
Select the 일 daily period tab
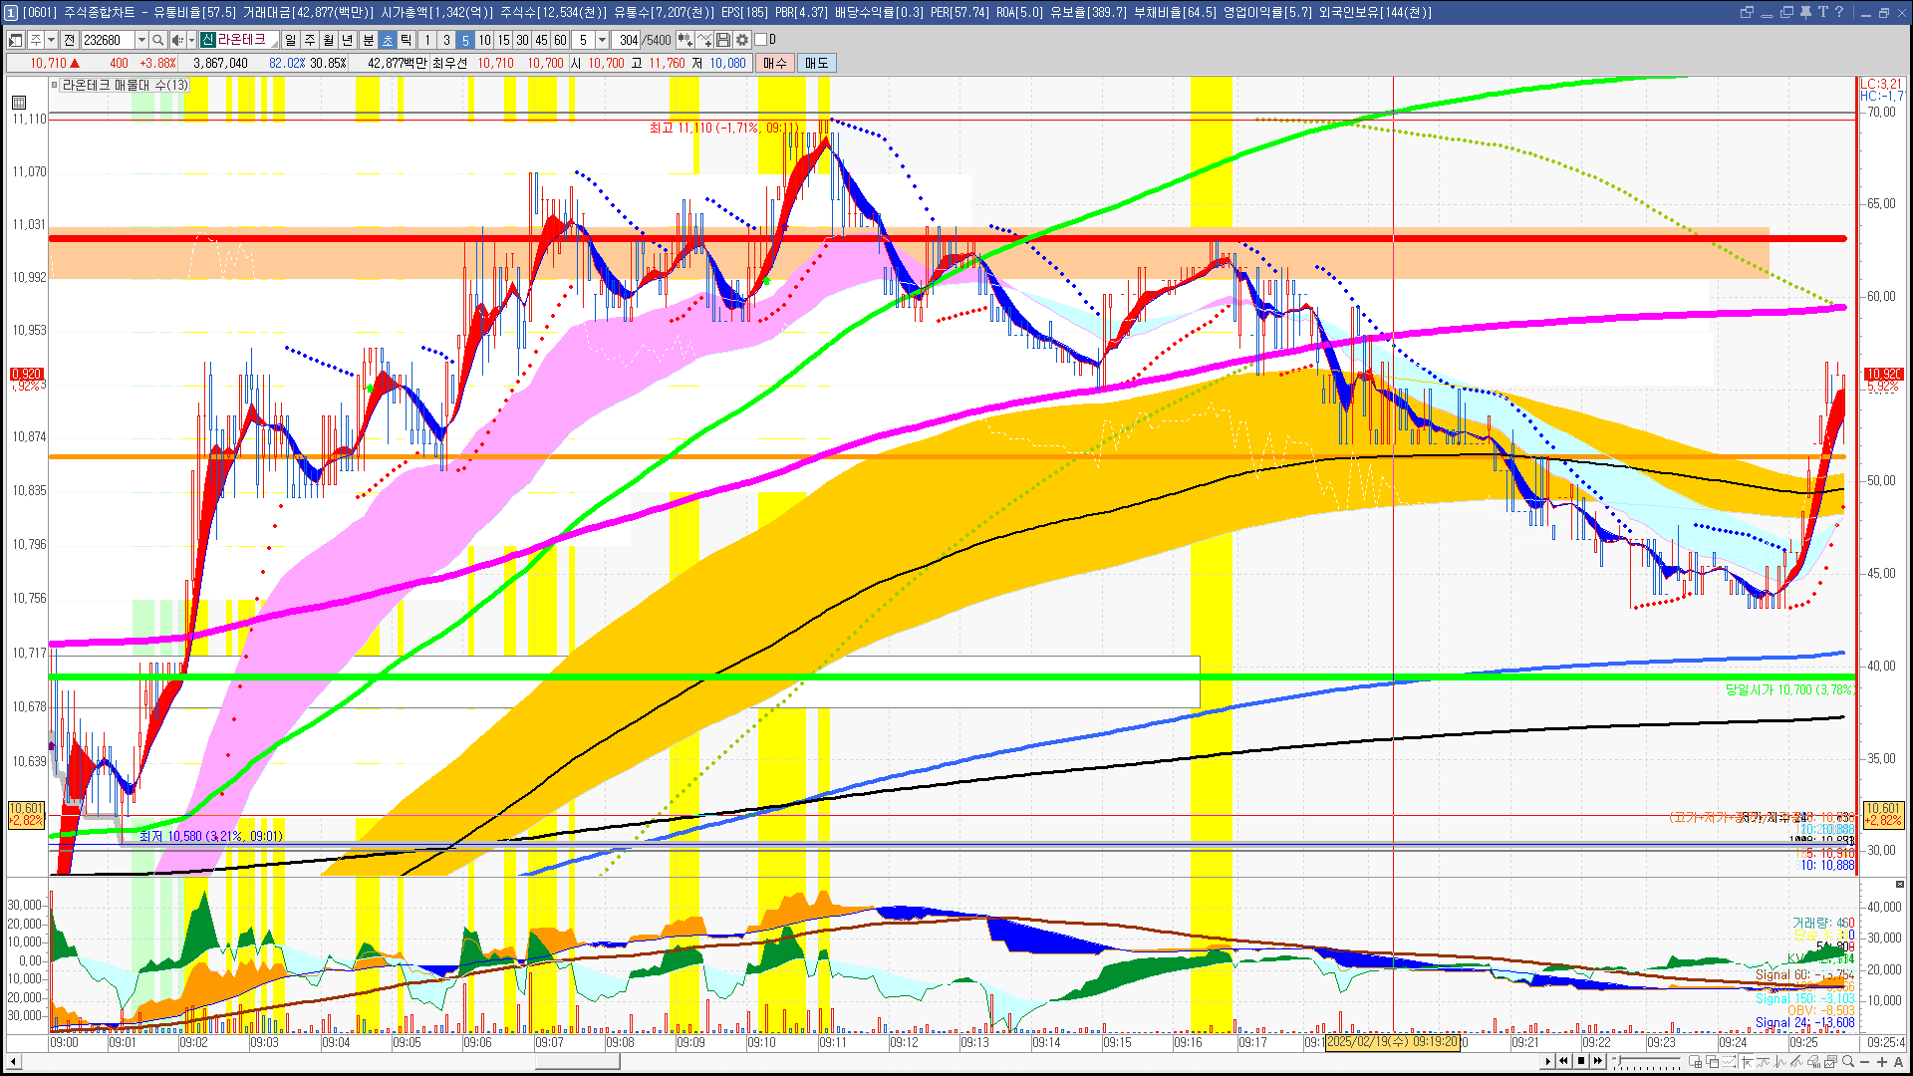click(x=290, y=40)
